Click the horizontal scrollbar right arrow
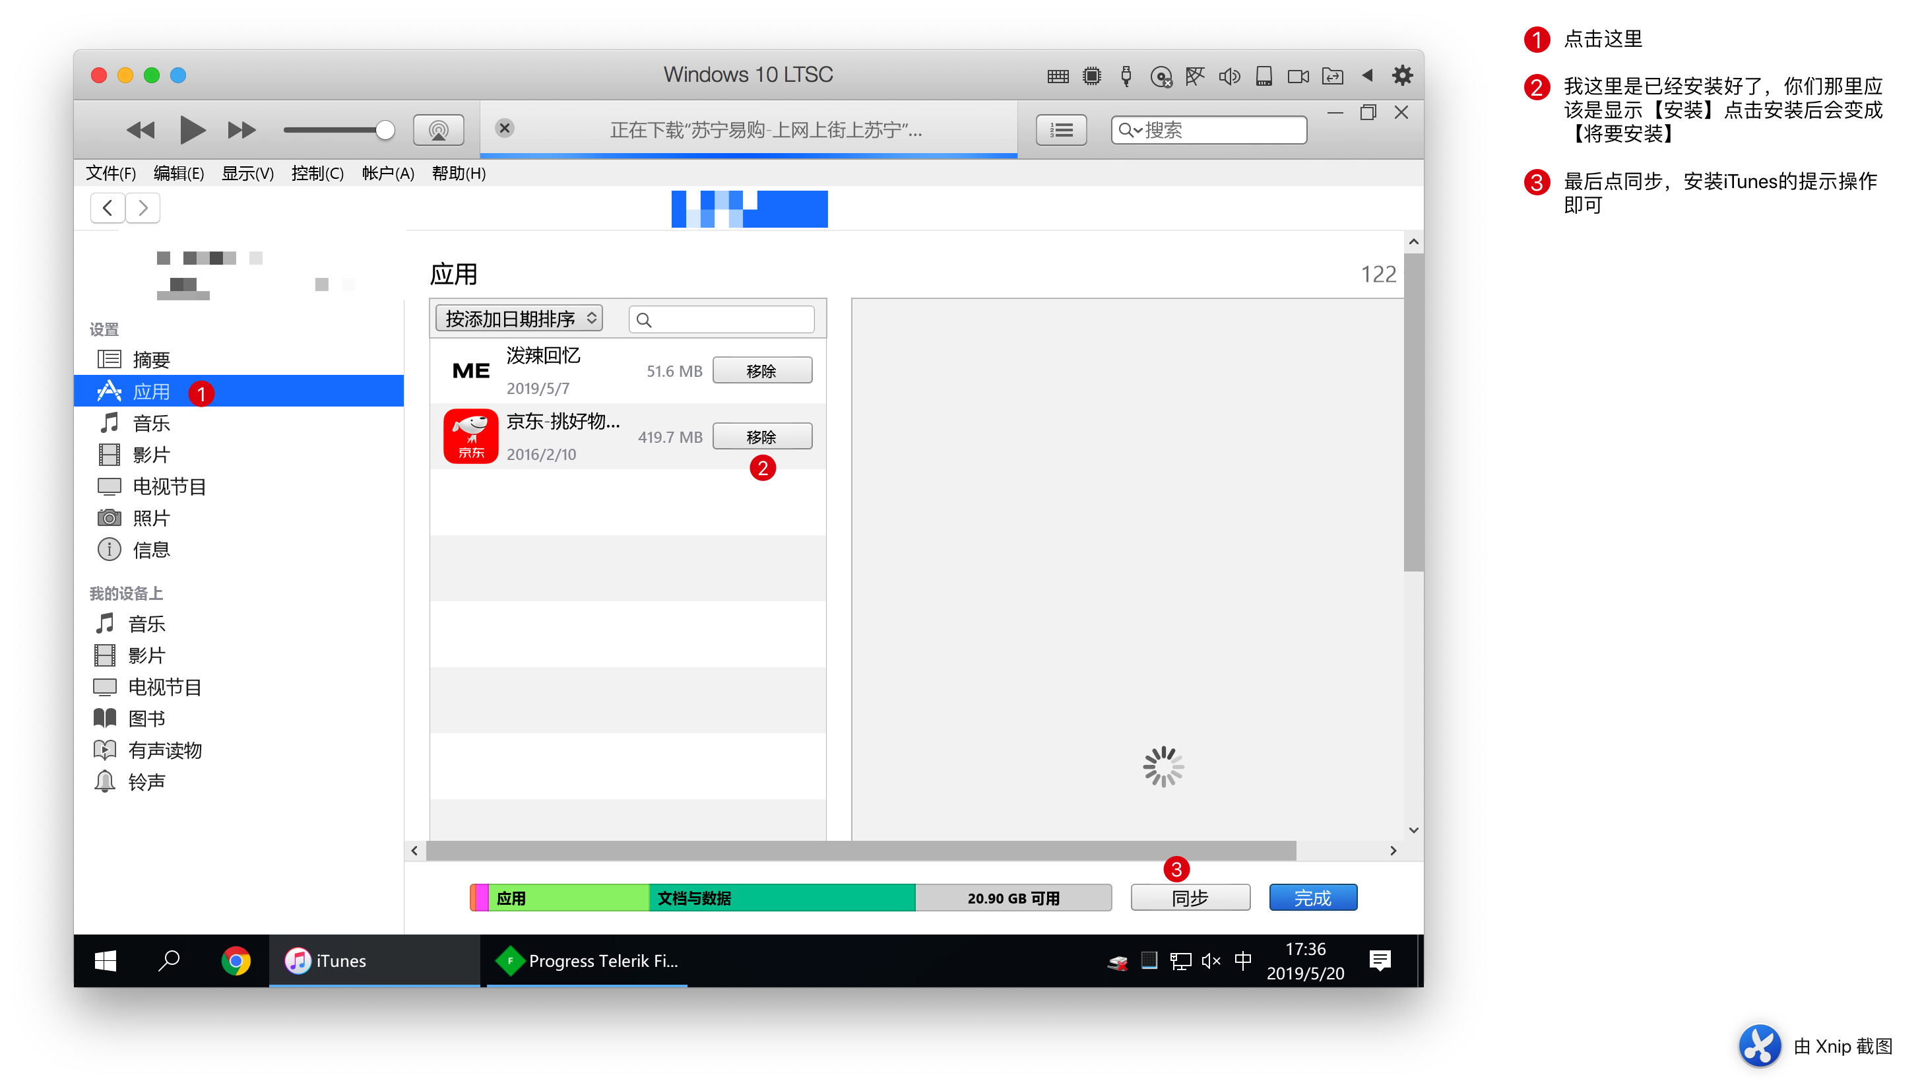Screen dimensions: 1920x1085 coord(1392,851)
